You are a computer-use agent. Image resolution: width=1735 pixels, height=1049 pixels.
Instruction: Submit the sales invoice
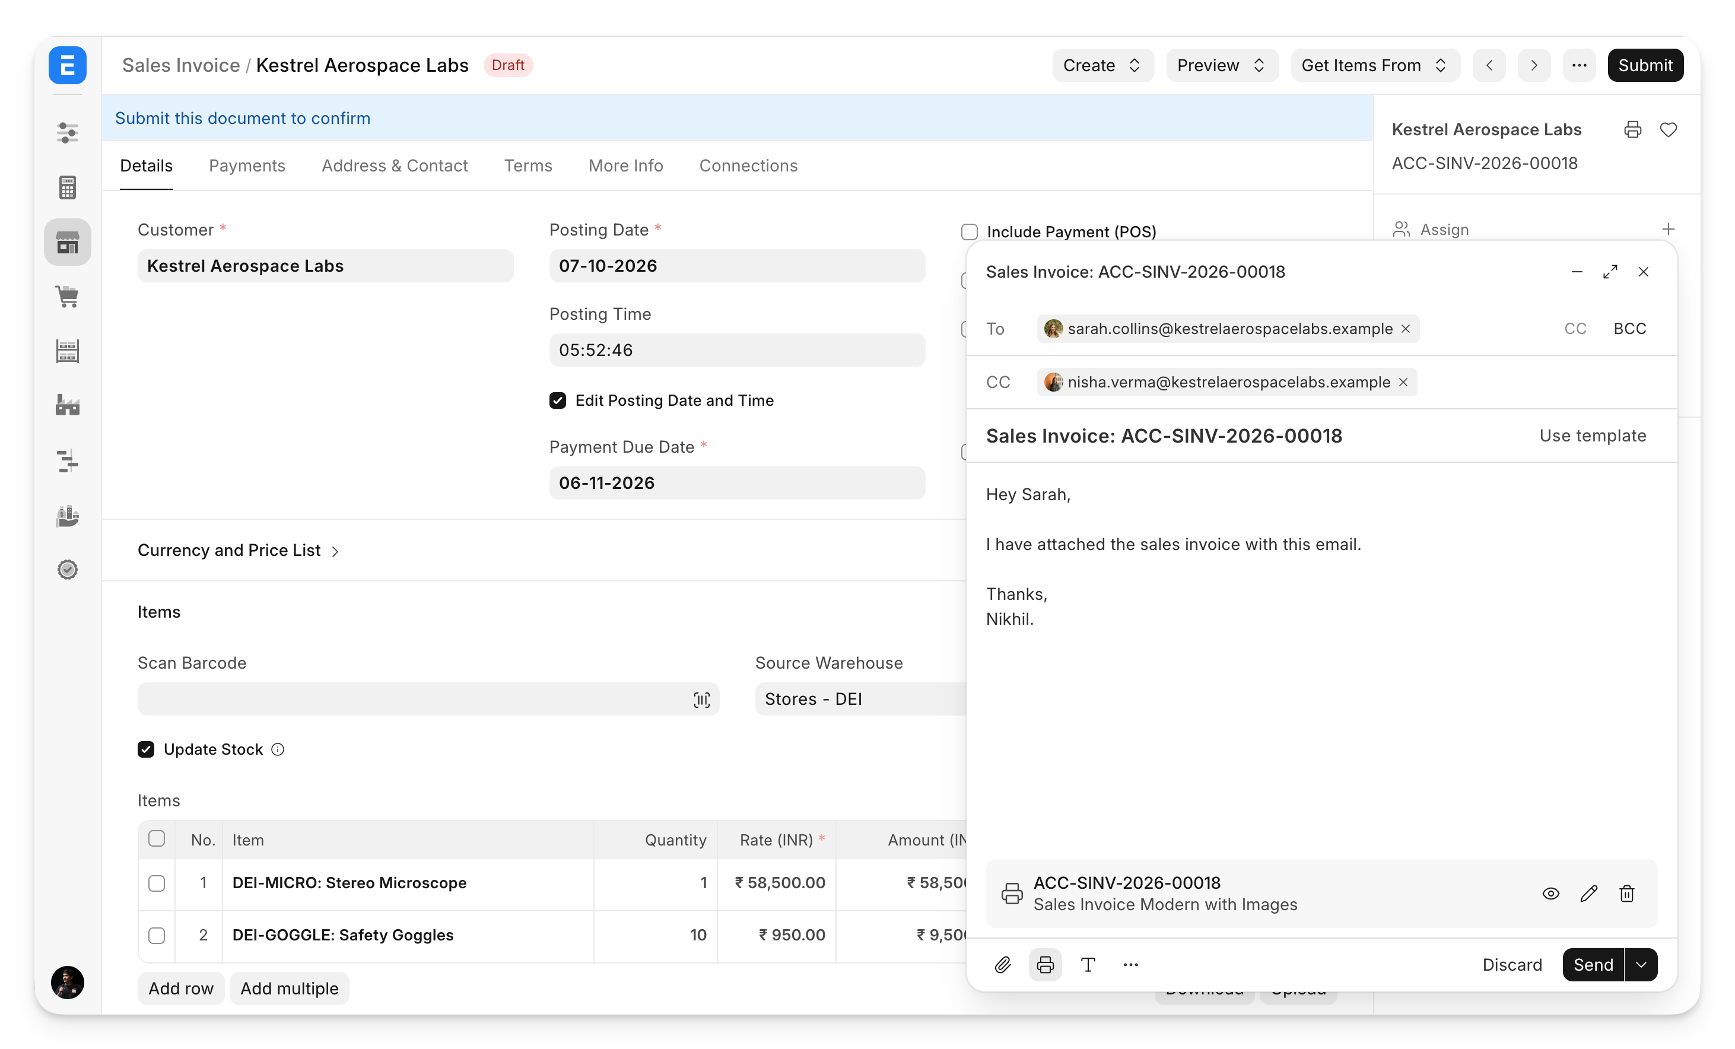click(x=1645, y=65)
